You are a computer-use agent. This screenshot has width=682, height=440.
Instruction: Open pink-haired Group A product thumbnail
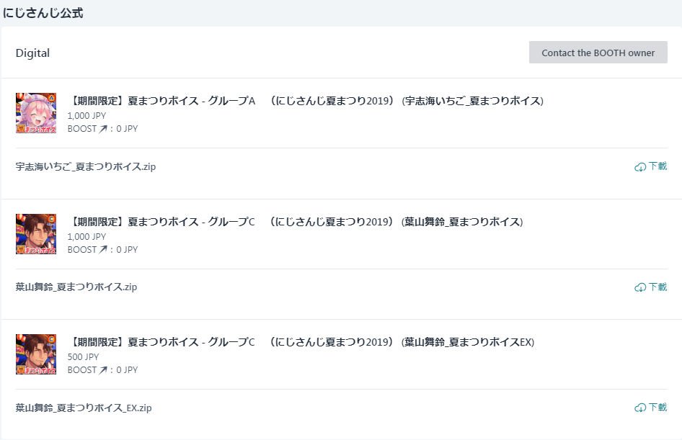(x=36, y=113)
